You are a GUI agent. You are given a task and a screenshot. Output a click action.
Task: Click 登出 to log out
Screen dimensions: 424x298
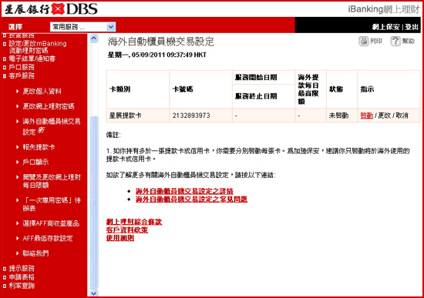pos(412,27)
